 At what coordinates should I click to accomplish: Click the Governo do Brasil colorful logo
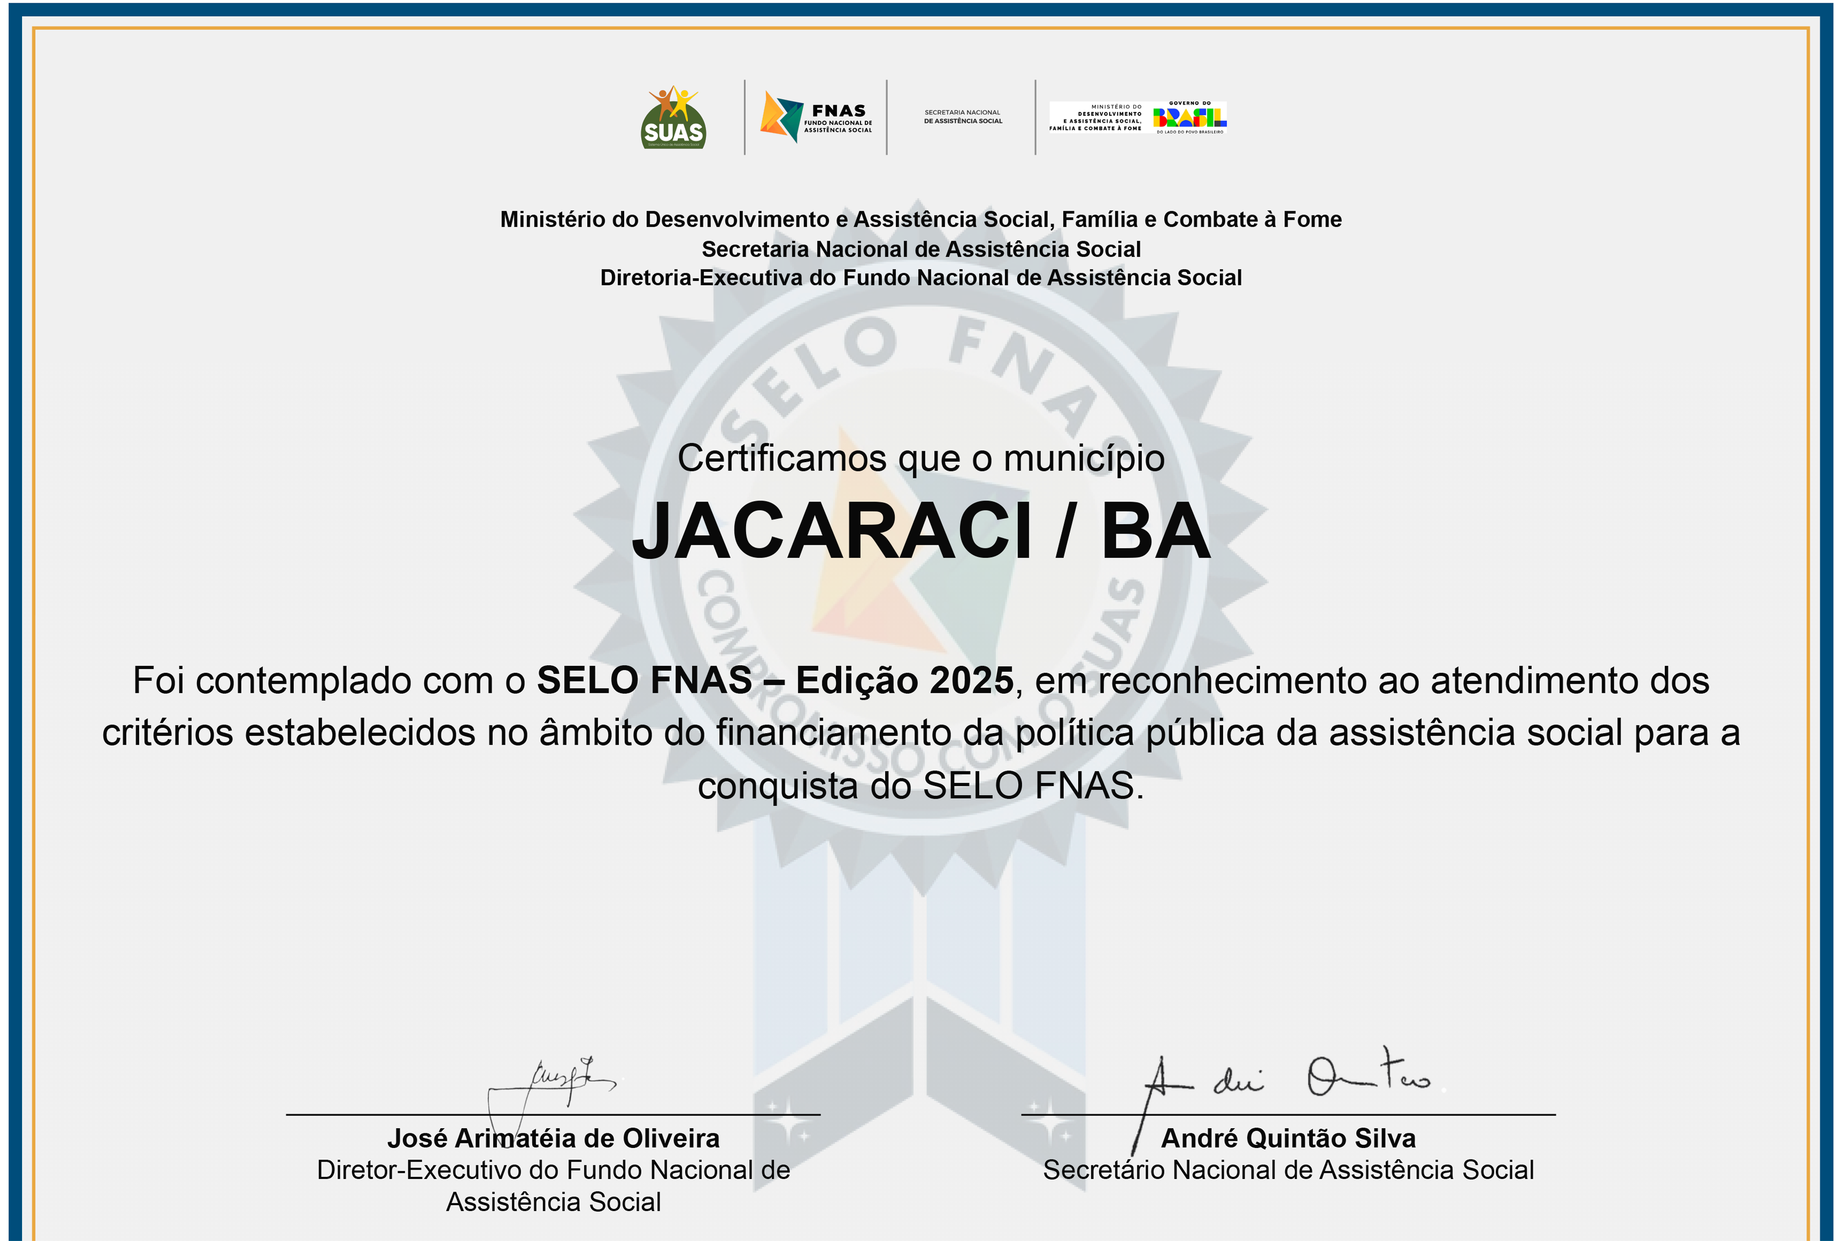point(1190,117)
